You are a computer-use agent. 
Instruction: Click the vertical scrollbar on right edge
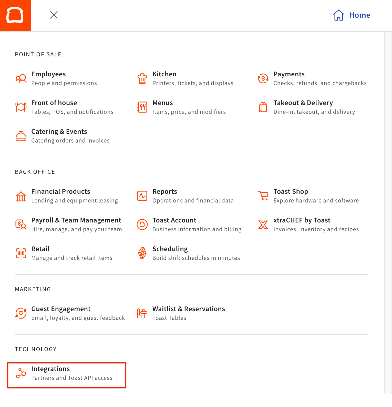pos(388,213)
